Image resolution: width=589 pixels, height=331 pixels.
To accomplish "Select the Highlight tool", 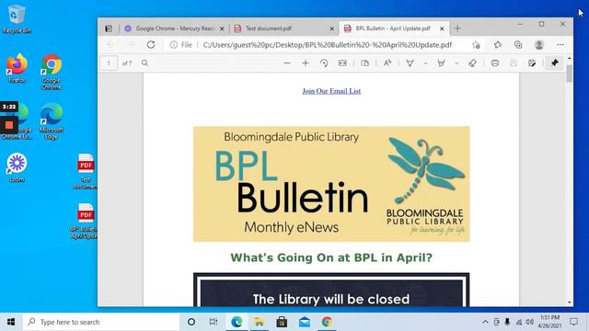I will (442, 63).
